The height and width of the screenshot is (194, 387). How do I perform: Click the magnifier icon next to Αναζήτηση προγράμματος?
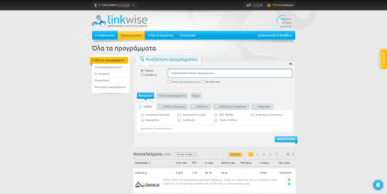142,59
